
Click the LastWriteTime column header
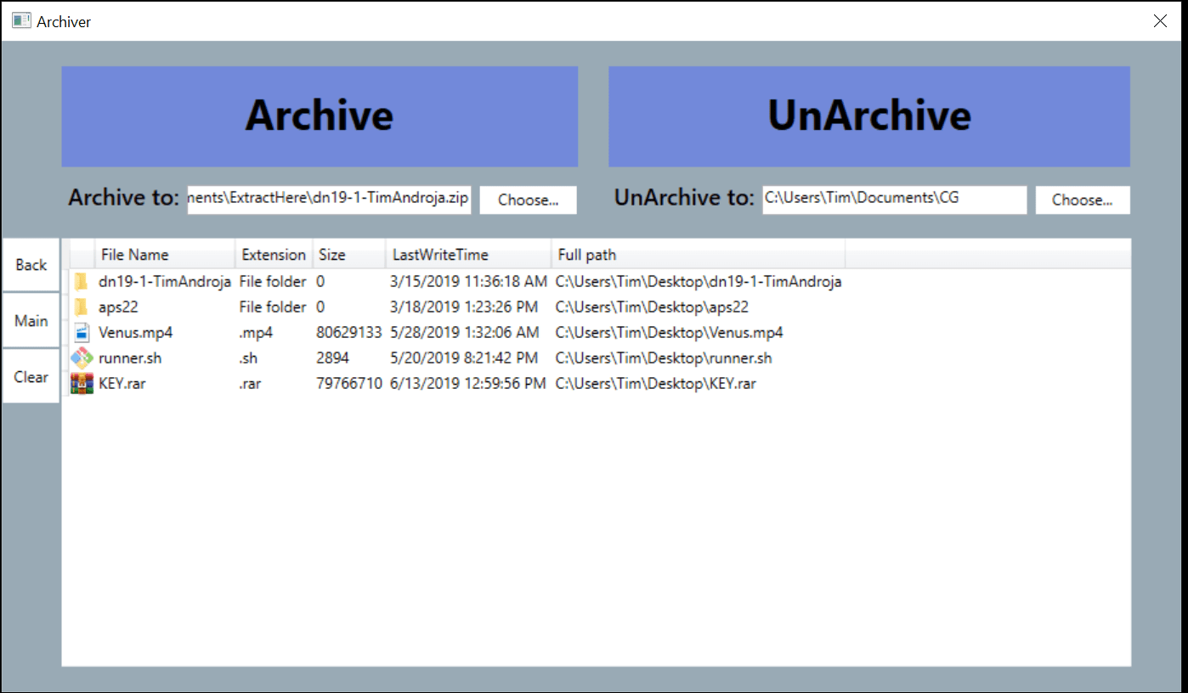pyautogui.click(x=439, y=254)
